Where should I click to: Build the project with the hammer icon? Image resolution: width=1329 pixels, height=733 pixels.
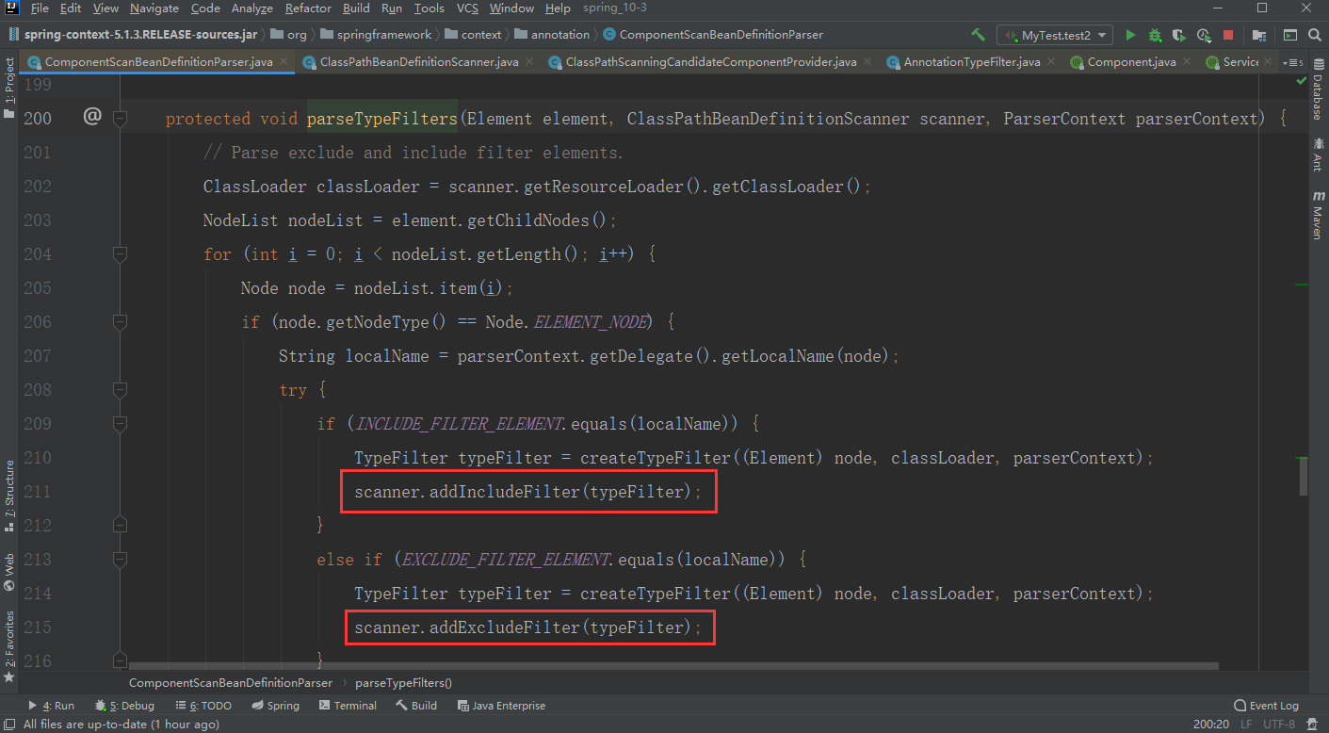point(979,35)
